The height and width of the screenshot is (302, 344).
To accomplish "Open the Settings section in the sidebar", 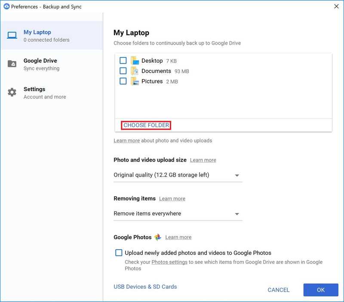I will (34, 92).
